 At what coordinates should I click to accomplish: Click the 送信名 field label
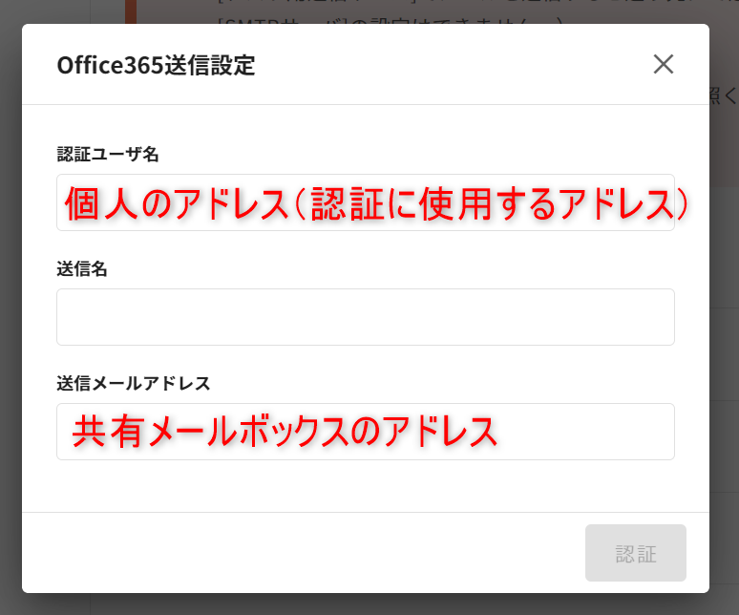coord(82,269)
